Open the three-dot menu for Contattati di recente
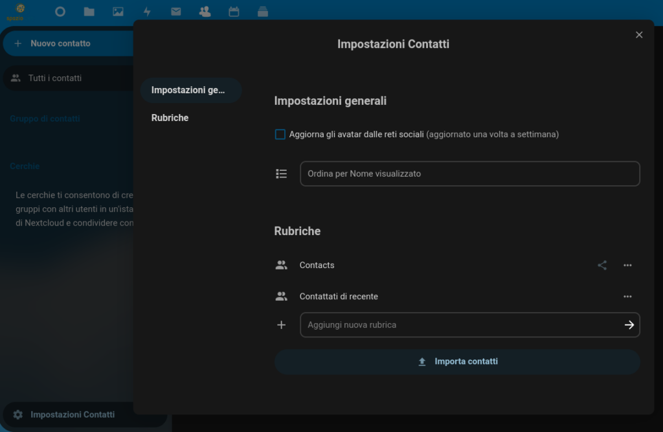The width and height of the screenshot is (663, 432). click(x=627, y=297)
